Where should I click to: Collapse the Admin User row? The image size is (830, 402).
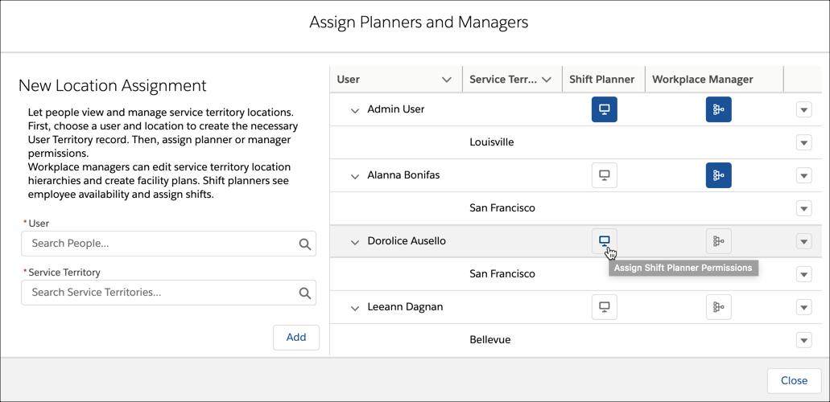(355, 110)
